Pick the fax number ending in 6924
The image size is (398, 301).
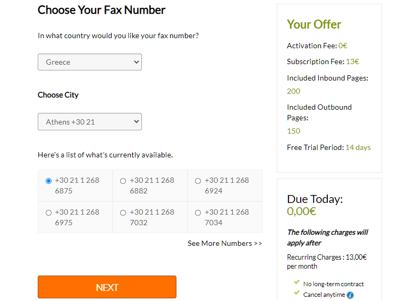click(198, 181)
